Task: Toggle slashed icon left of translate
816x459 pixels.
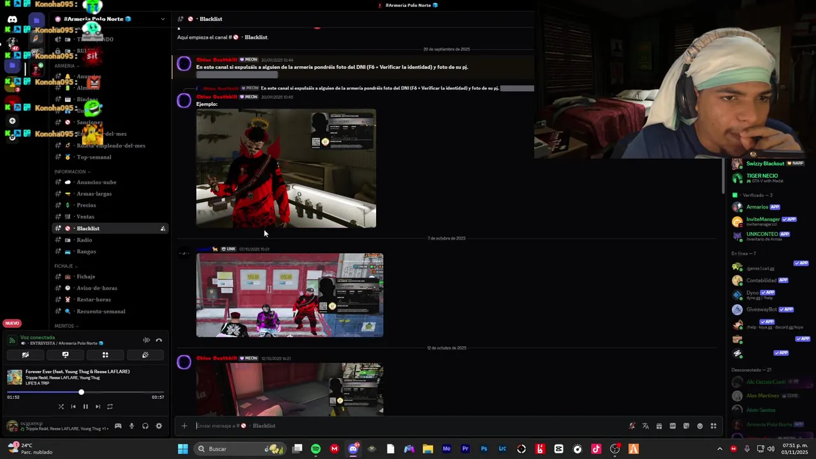Action: 632,426
